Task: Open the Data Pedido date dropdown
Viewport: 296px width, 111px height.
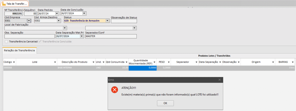Action: tap(57, 14)
